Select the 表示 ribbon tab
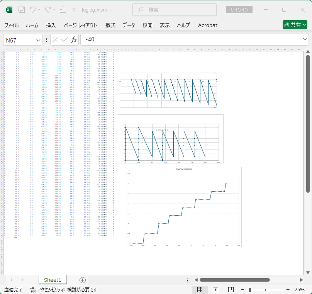312x294 pixels. (x=165, y=25)
